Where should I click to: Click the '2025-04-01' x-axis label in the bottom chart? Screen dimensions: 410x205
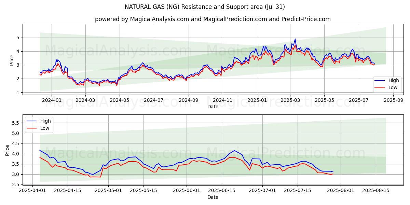pyautogui.click(x=32, y=191)
